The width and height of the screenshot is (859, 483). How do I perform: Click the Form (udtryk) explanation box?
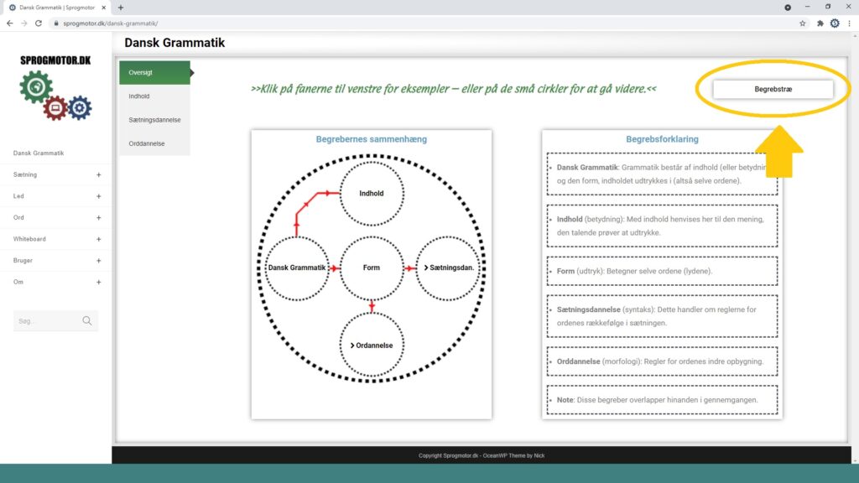[x=662, y=271]
